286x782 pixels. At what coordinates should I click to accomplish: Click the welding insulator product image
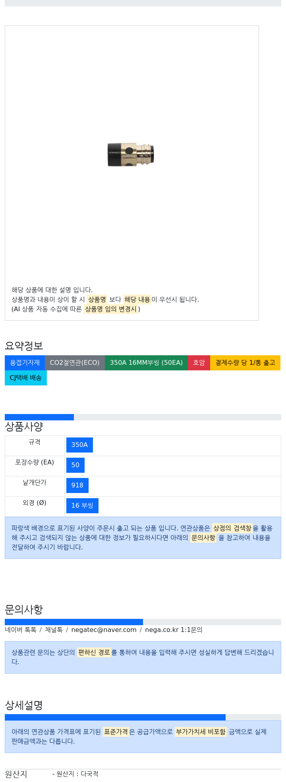pyautogui.click(x=131, y=154)
